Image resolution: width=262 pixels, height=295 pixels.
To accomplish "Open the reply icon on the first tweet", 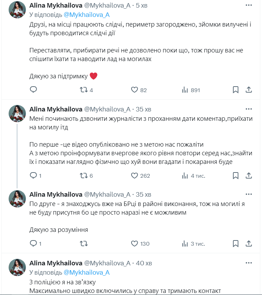I will click(x=33, y=90).
